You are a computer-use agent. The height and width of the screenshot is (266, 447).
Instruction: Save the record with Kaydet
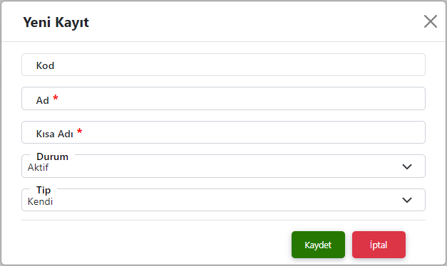(318, 245)
